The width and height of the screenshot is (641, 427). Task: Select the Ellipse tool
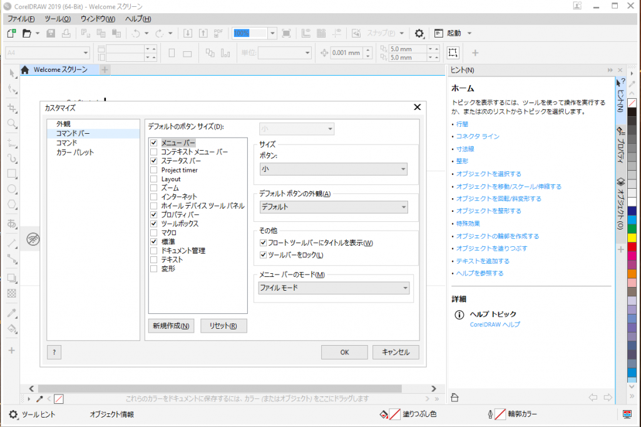pyautogui.click(x=12, y=189)
